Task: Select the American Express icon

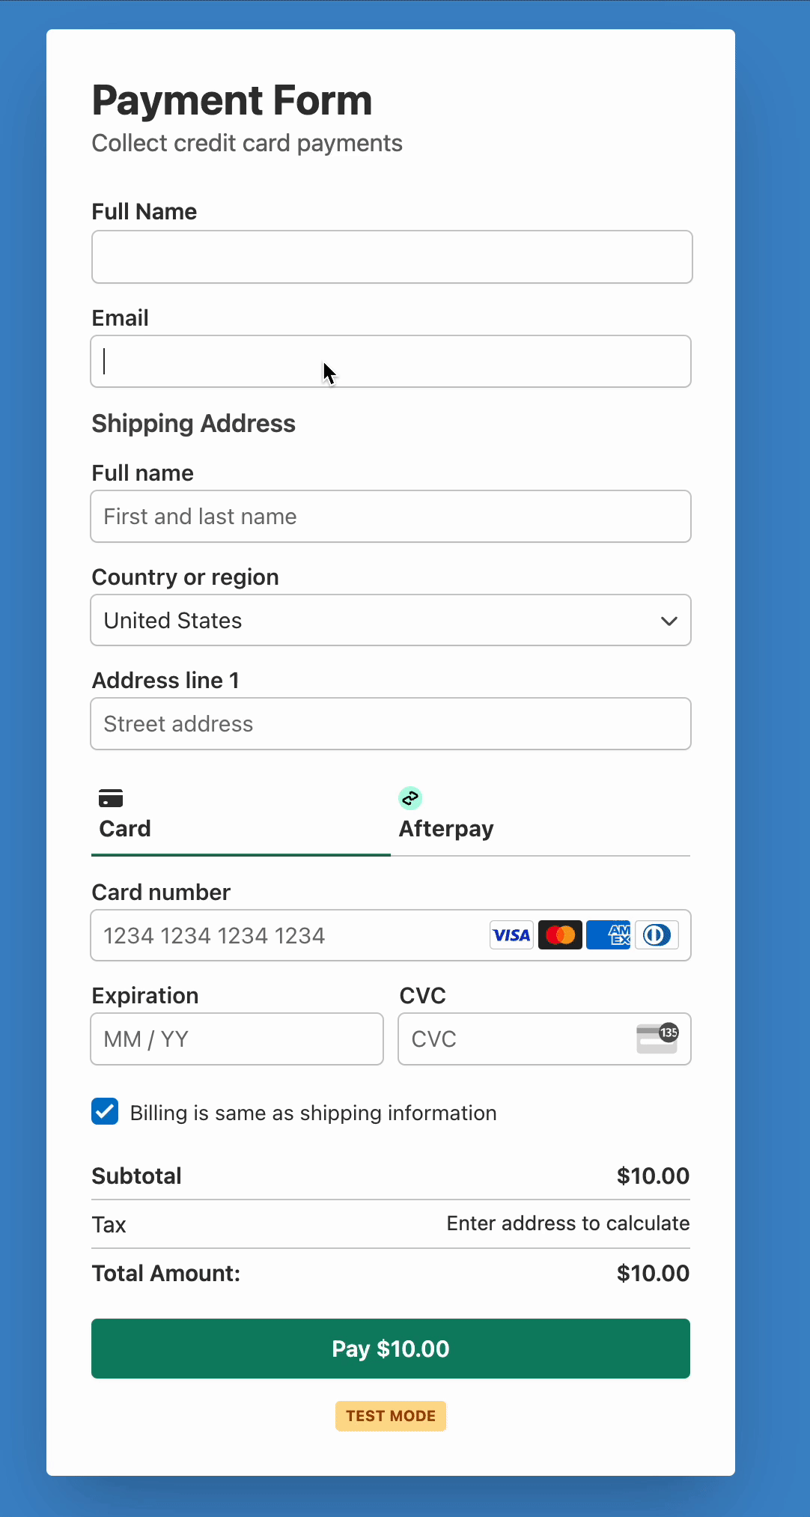Action: point(608,934)
